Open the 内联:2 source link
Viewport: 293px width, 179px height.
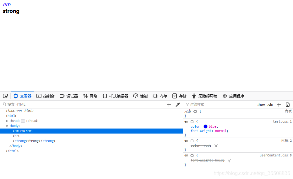tap(286, 140)
